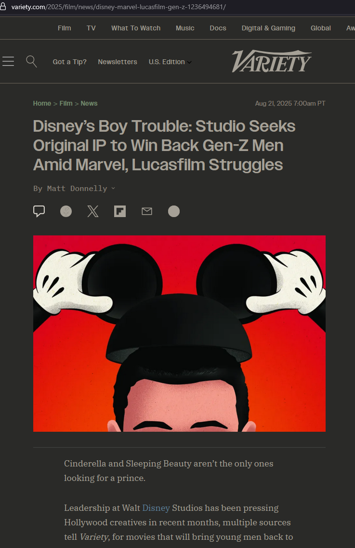
Task: Click the Got a Tip? link
Action: pos(69,62)
